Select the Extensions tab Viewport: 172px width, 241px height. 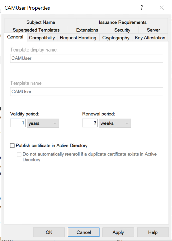pyautogui.click(x=87, y=30)
